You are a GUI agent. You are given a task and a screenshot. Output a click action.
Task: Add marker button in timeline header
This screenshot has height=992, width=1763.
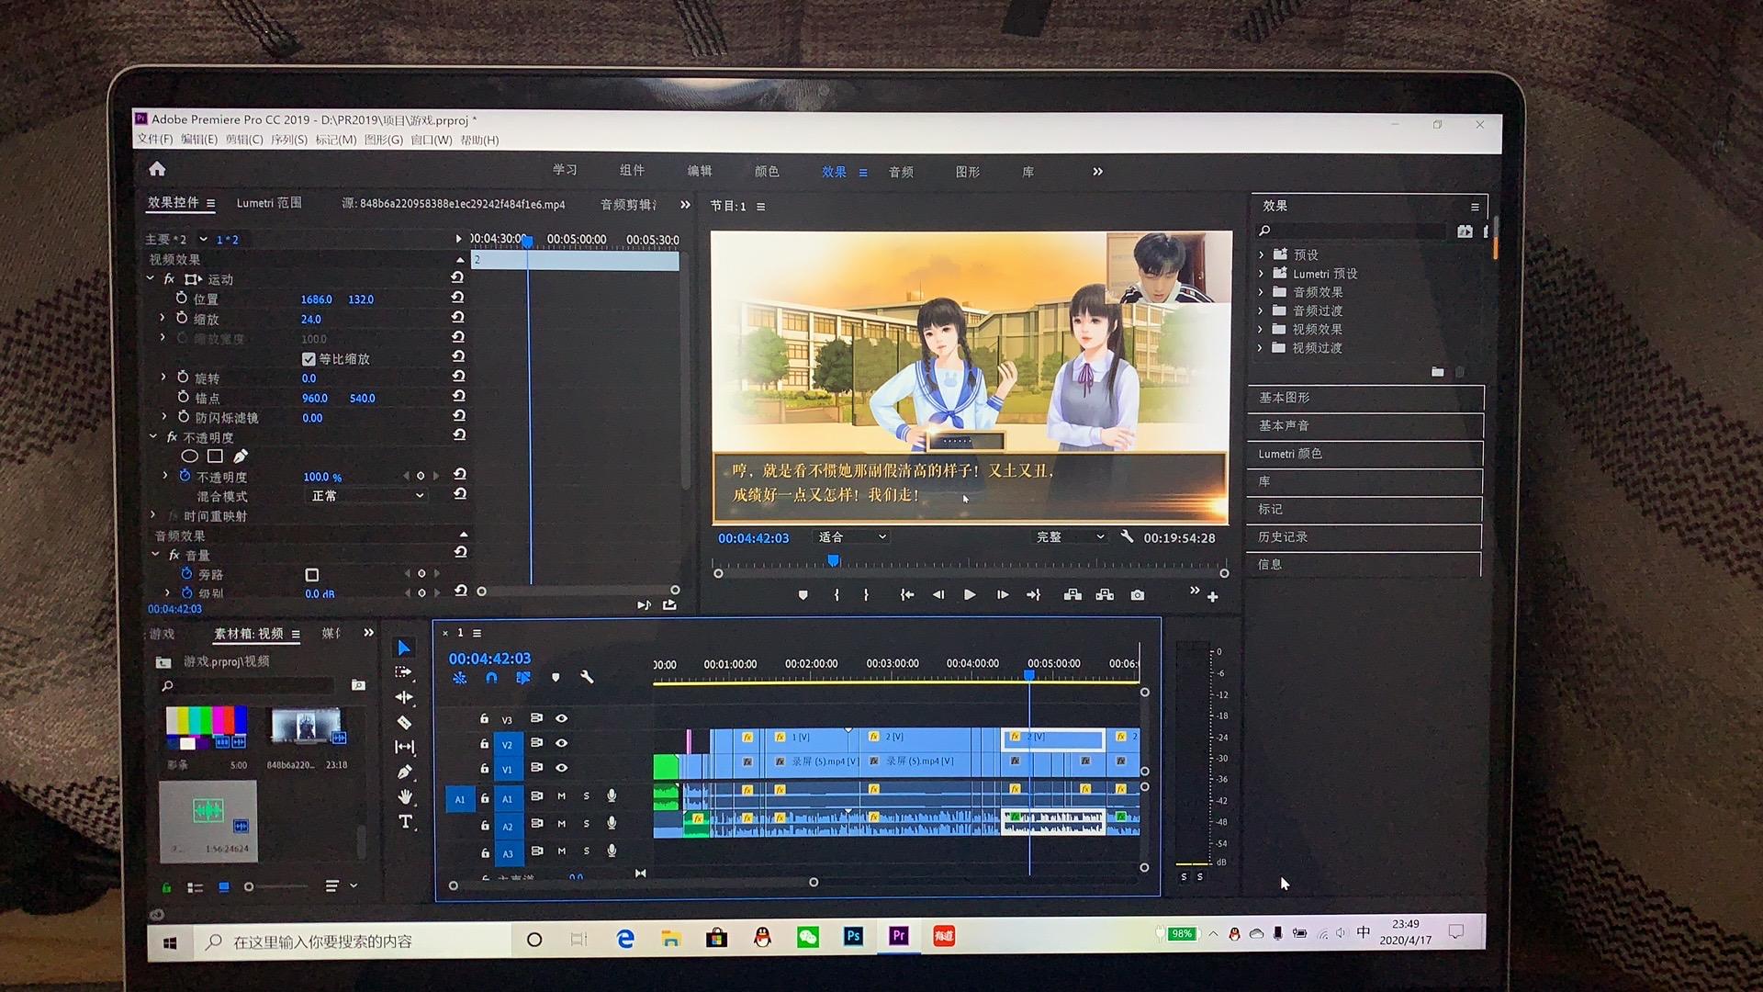tap(556, 678)
